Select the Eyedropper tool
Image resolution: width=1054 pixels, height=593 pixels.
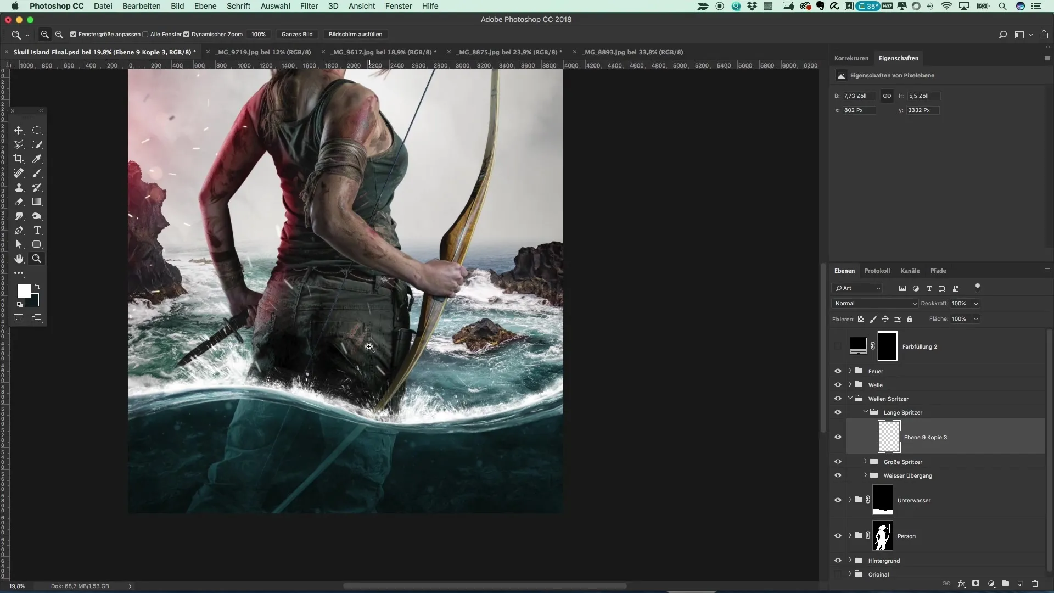coord(37,159)
